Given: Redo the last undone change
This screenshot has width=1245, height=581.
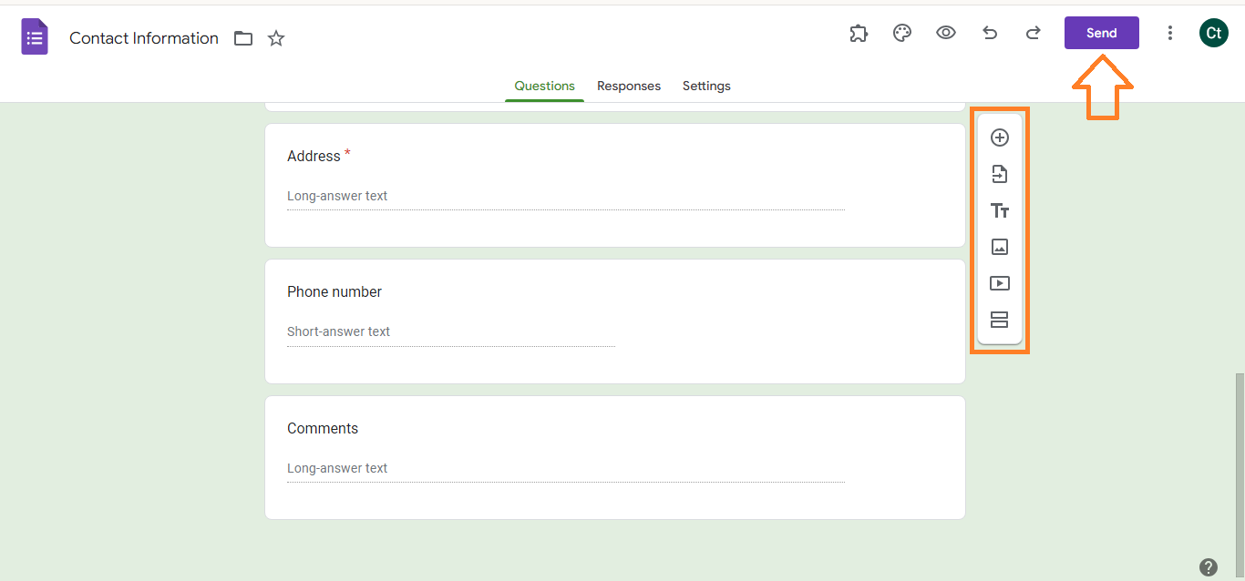Looking at the screenshot, I should click(1034, 34).
